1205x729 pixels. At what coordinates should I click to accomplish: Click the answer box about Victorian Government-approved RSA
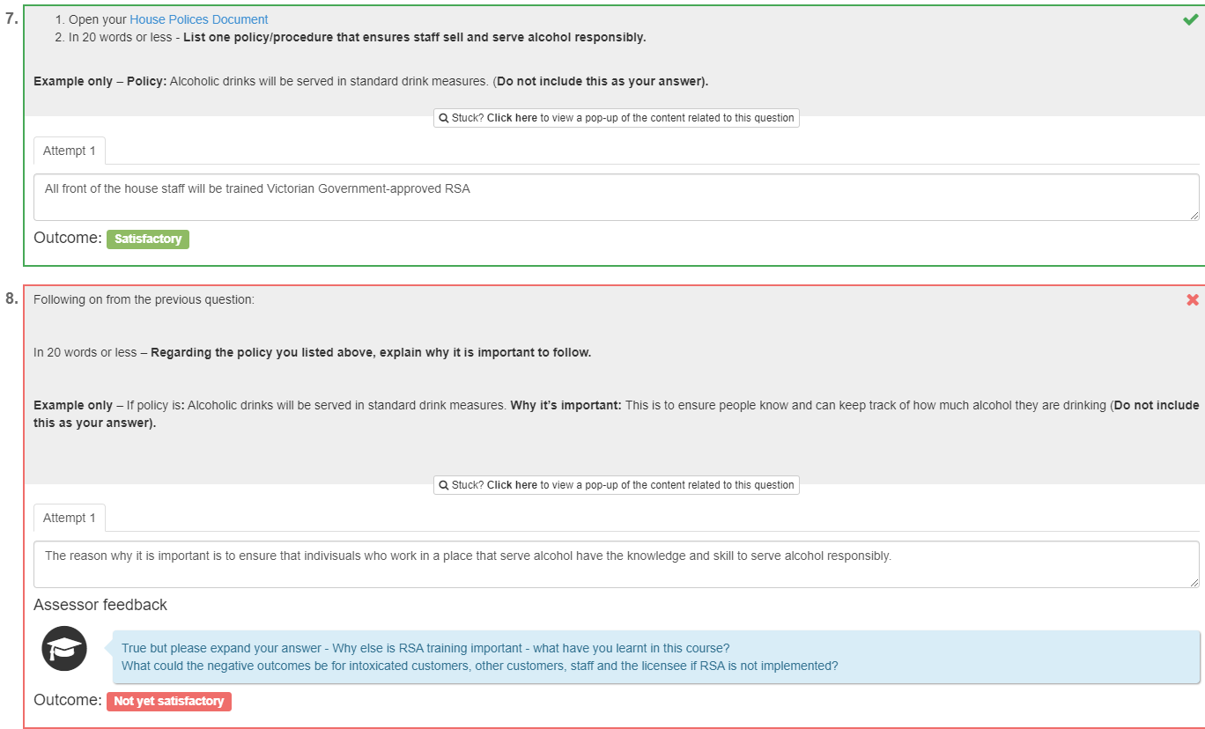pos(617,197)
